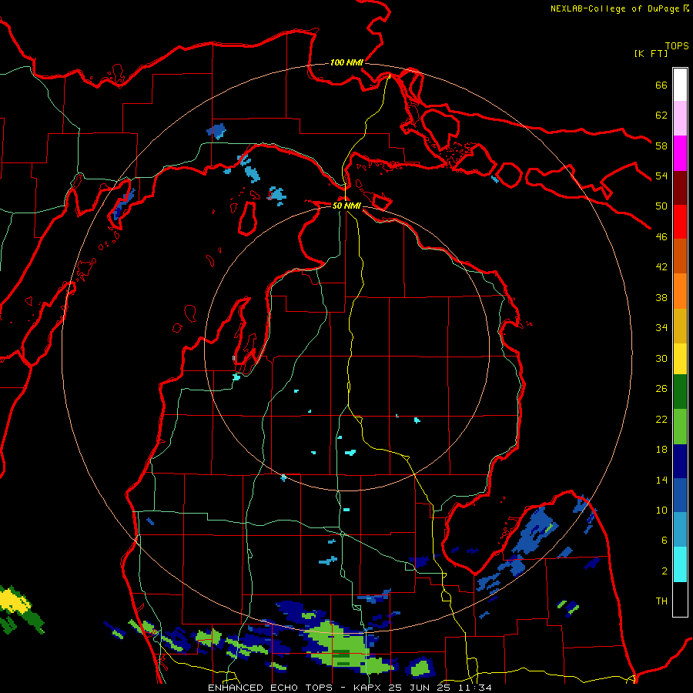Click the legend value 66

[661, 85]
